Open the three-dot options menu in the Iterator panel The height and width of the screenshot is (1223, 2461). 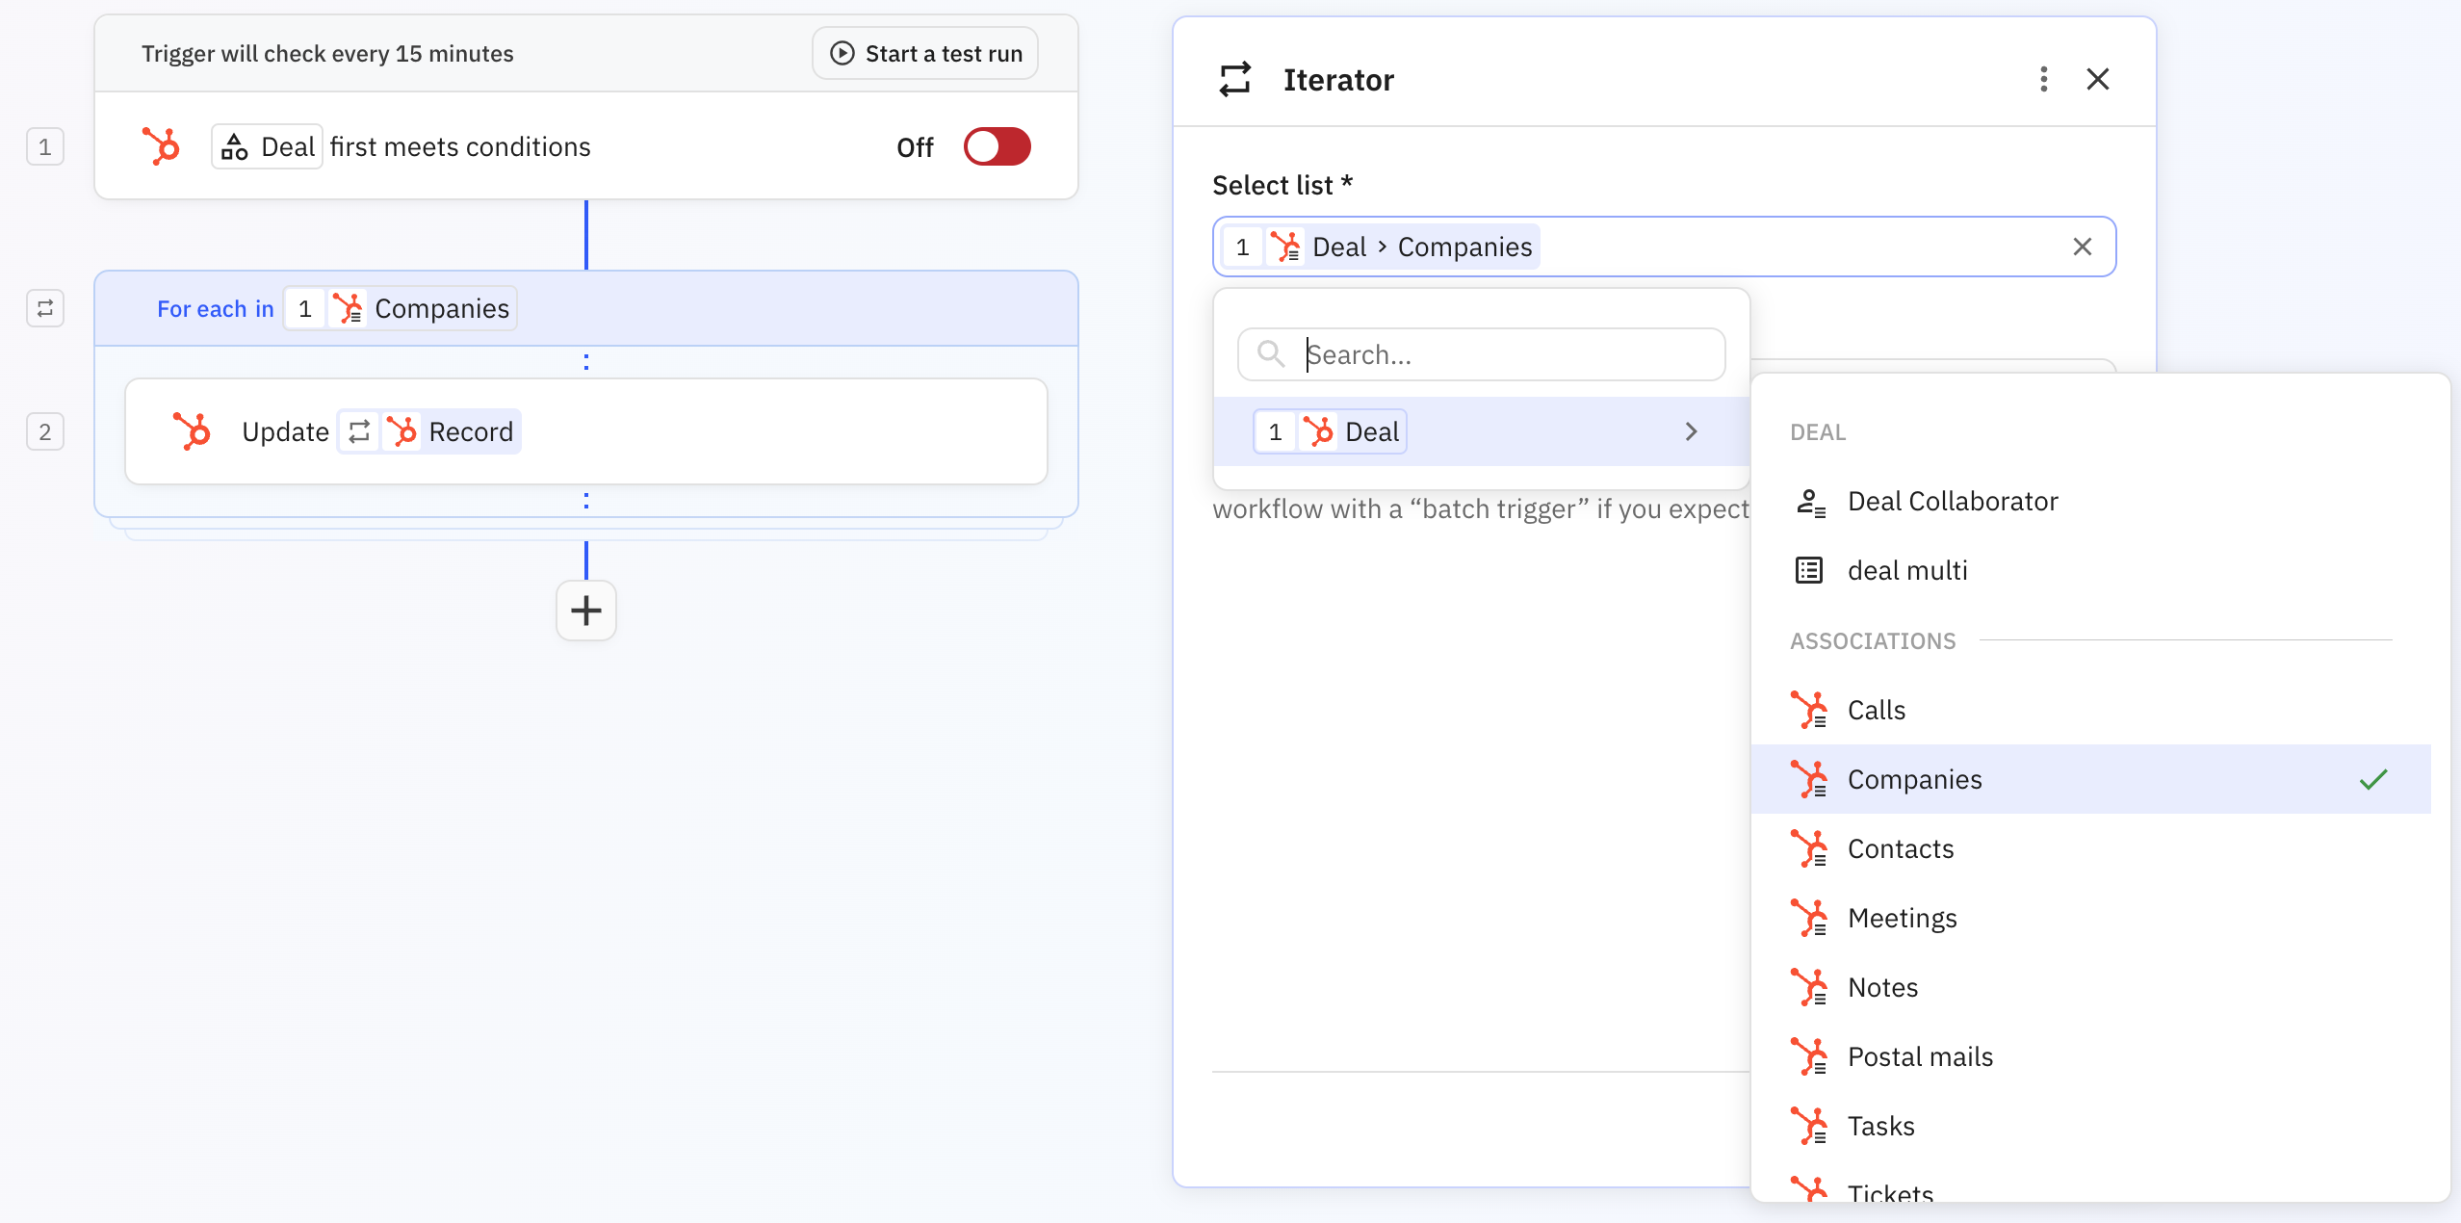click(x=2042, y=79)
